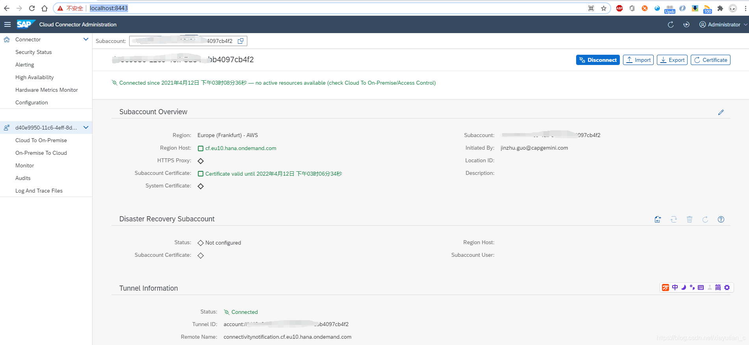Open the AdBlock Plus extension
This screenshot has height=345, width=749.
pos(619,8)
